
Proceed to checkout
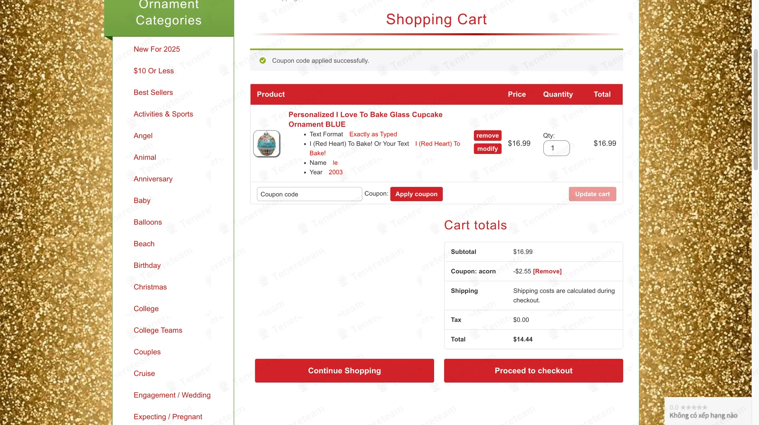click(x=533, y=370)
